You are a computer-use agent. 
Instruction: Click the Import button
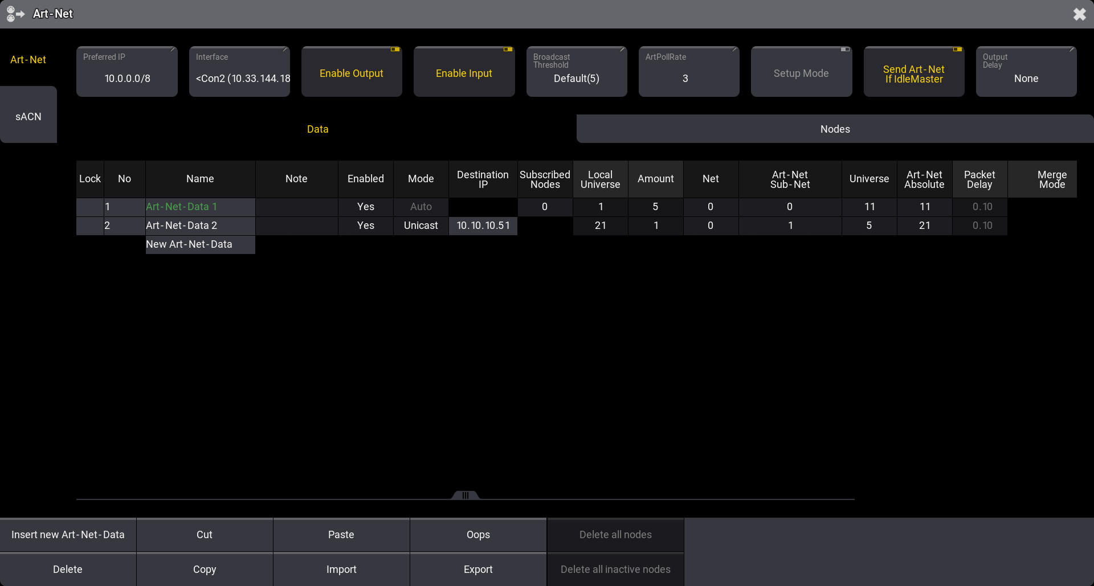[x=341, y=569]
